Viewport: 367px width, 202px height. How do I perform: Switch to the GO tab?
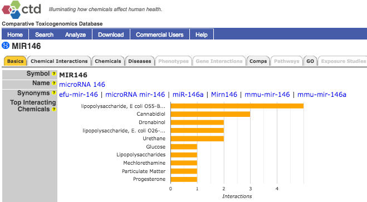[310, 61]
